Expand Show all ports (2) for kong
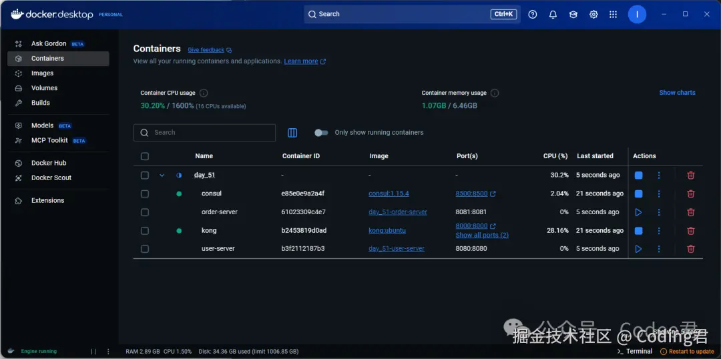721x359 pixels. (x=482, y=236)
